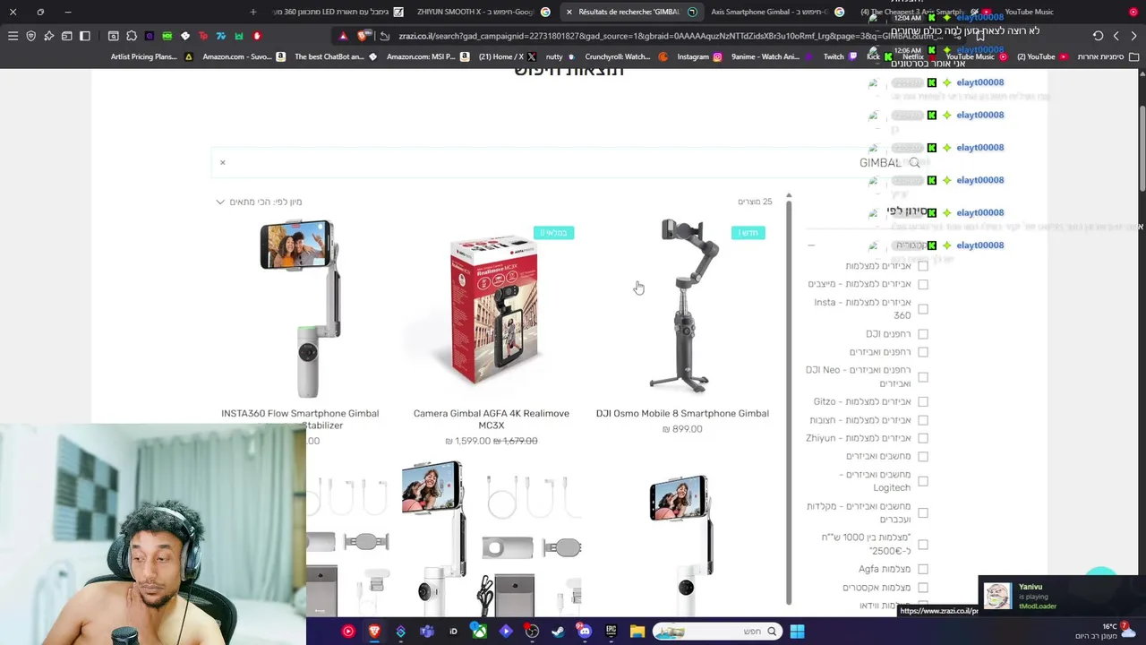The height and width of the screenshot is (645, 1146).
Task: Open the browser hamburger menu icon
Action: pos(13,36)
